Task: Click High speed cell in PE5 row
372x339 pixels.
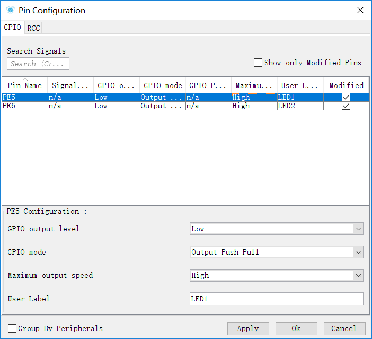Action: point(254,98)
